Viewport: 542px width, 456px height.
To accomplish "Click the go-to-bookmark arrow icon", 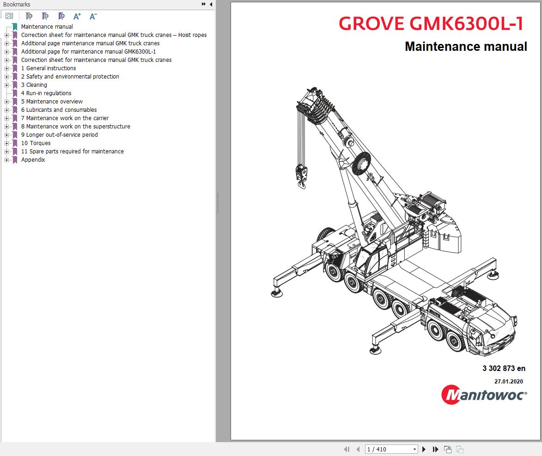I will coord(61,16).
